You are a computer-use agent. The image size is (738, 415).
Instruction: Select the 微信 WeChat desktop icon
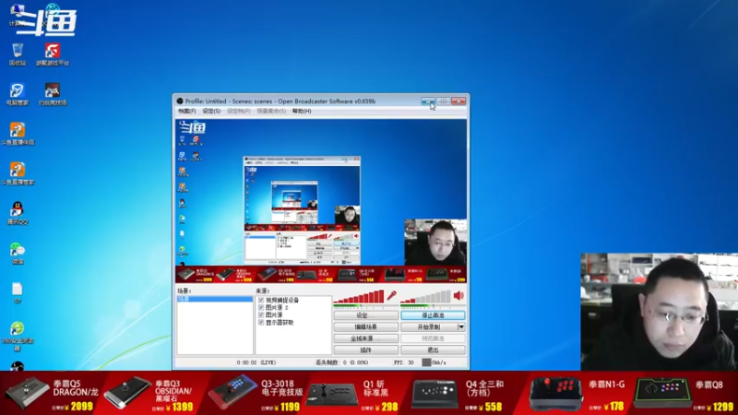point(18,253)
